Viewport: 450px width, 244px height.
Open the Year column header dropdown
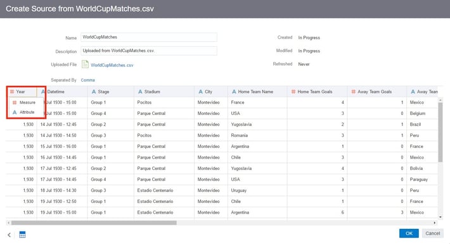(x=22, y=92)
